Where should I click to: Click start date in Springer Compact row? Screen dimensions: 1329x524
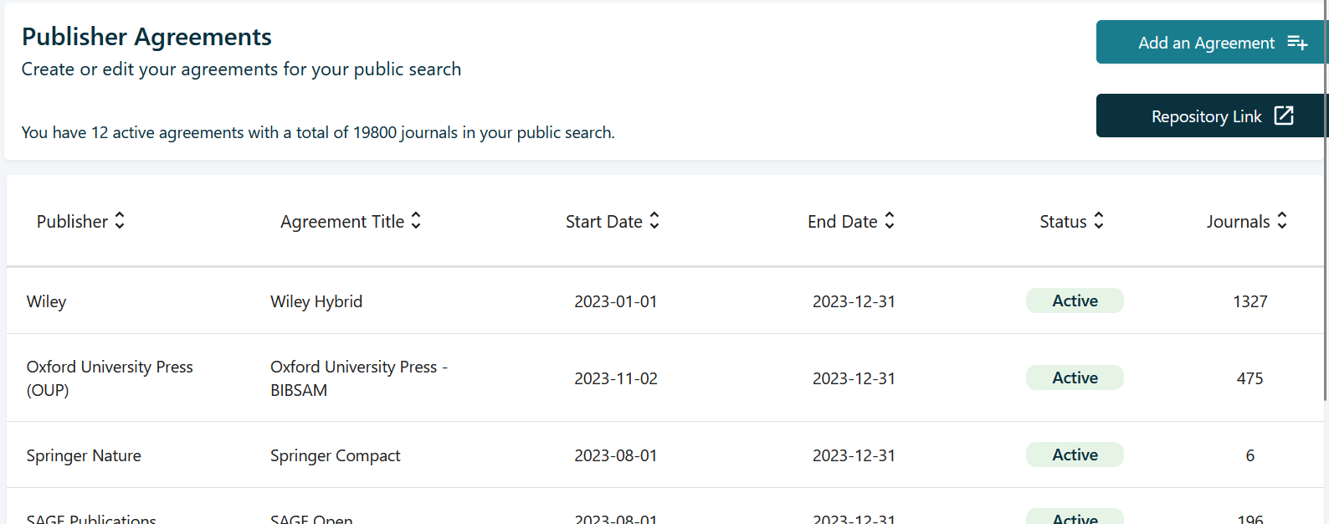[x=616, y=455]
